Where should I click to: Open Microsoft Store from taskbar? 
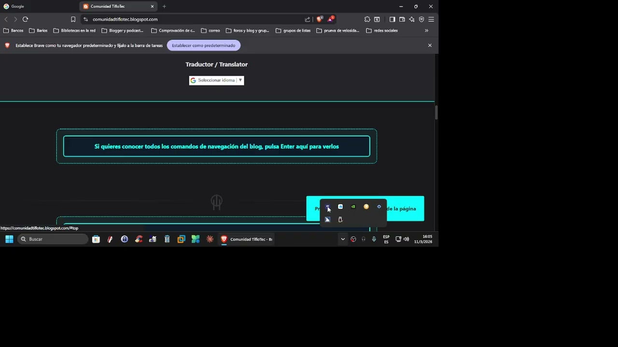(x=96, y=239)
